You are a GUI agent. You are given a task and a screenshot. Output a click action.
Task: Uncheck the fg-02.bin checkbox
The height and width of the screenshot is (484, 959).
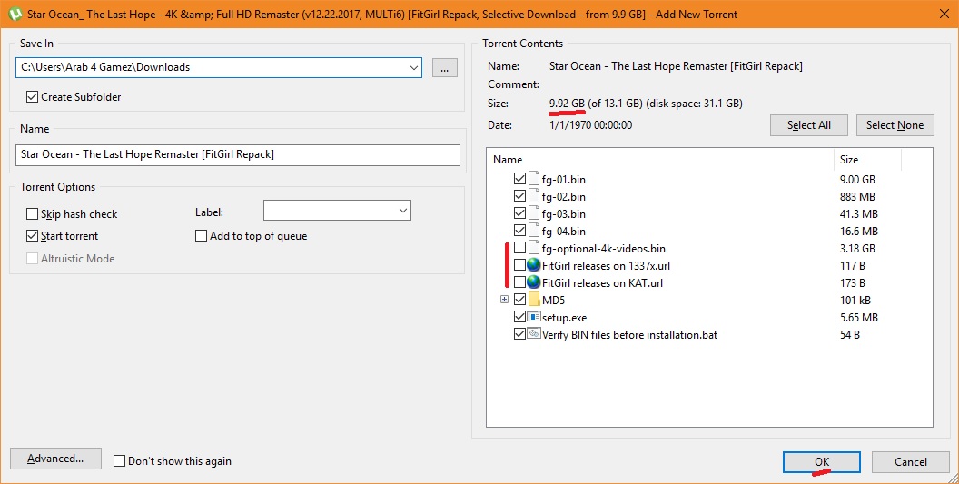point(519,196)
